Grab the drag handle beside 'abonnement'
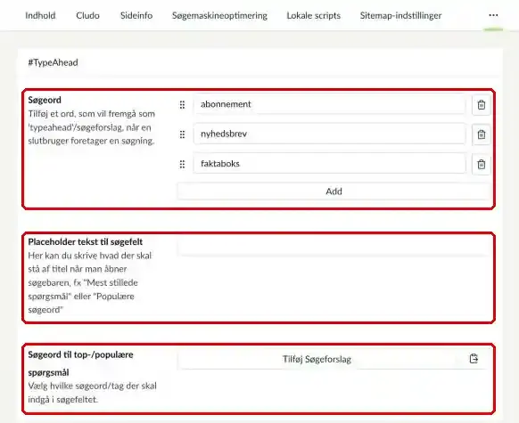 tap(182, 105)
